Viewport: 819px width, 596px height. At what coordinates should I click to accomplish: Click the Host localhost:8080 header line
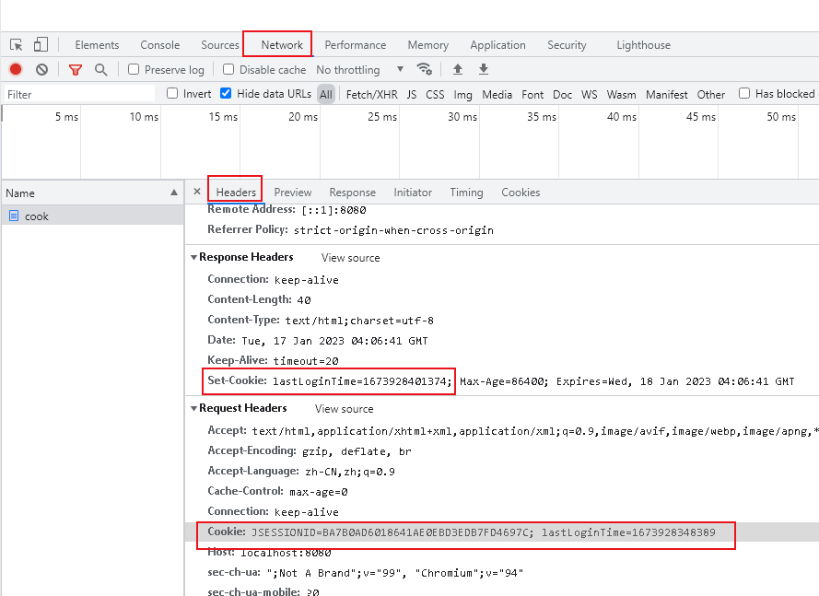pyautogui.click(x=269, y=552)
